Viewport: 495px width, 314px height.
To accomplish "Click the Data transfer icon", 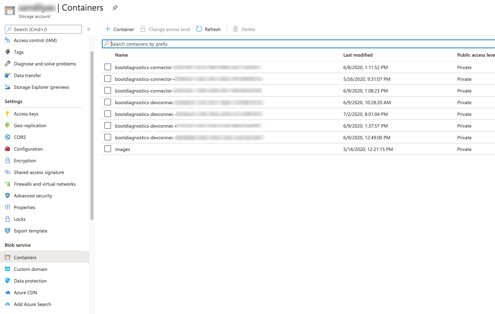I will tap(7, 75).
